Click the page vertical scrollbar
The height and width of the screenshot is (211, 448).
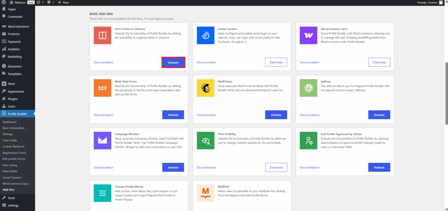(x=446, y=93)
